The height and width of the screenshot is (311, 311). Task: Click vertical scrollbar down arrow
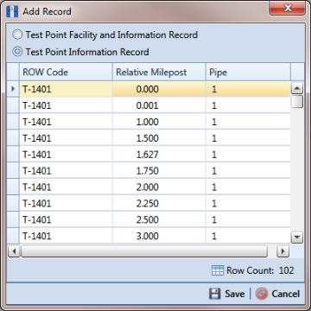coord(297,238)
